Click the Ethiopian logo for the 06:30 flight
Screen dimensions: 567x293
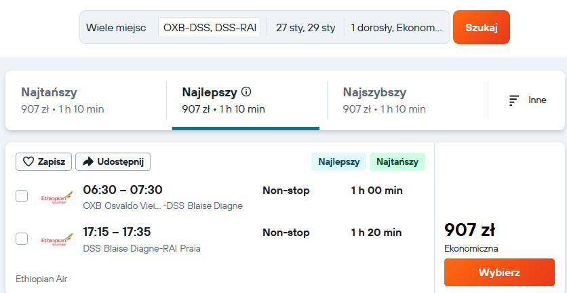[x=56, y=198]
